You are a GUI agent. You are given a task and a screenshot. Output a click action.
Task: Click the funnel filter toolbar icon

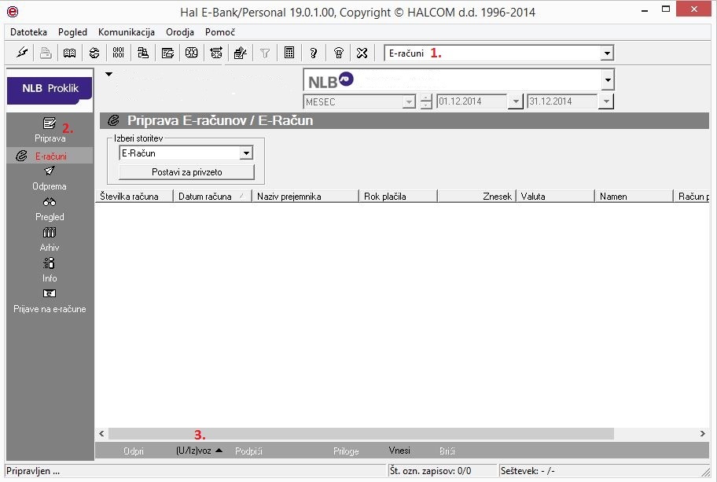(x=265, y=53)
